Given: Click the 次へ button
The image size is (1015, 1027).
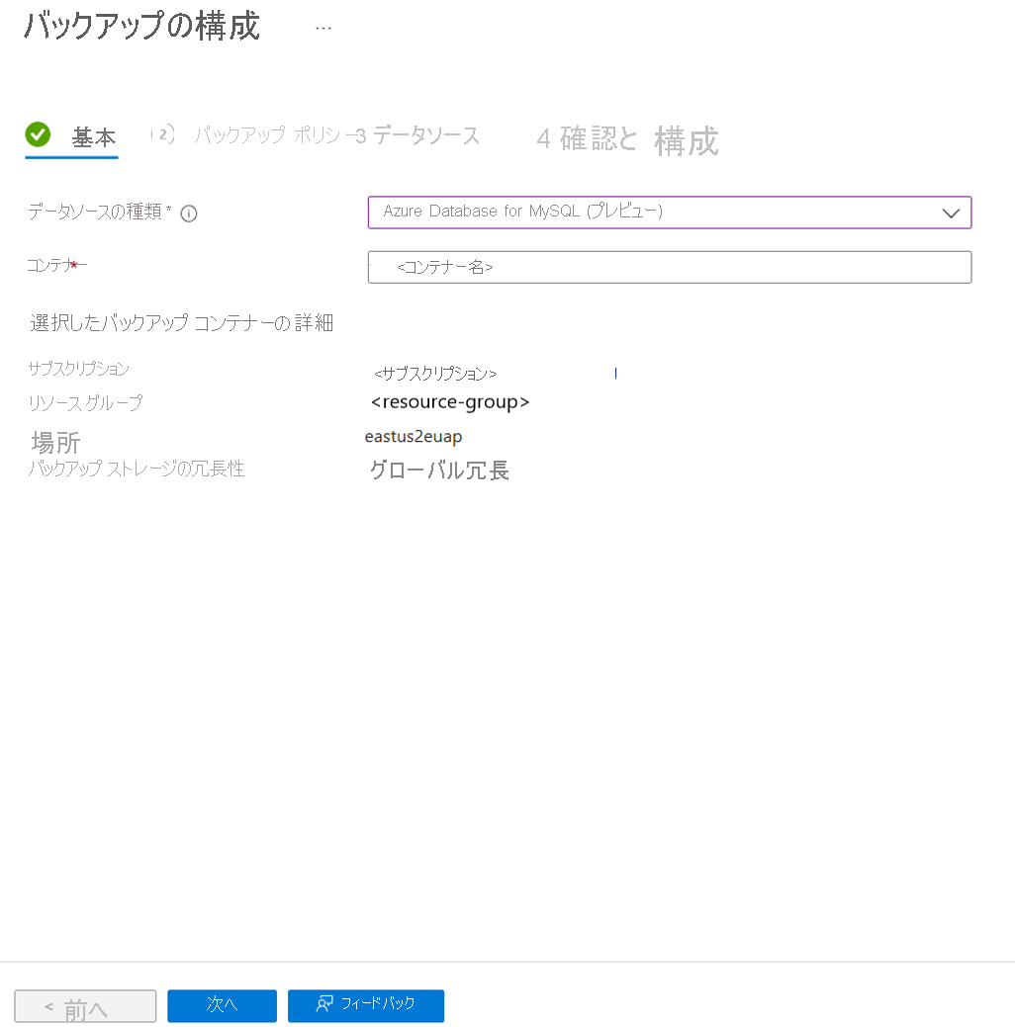Looking at the screenshot, I should click(x=222, y=1005).
